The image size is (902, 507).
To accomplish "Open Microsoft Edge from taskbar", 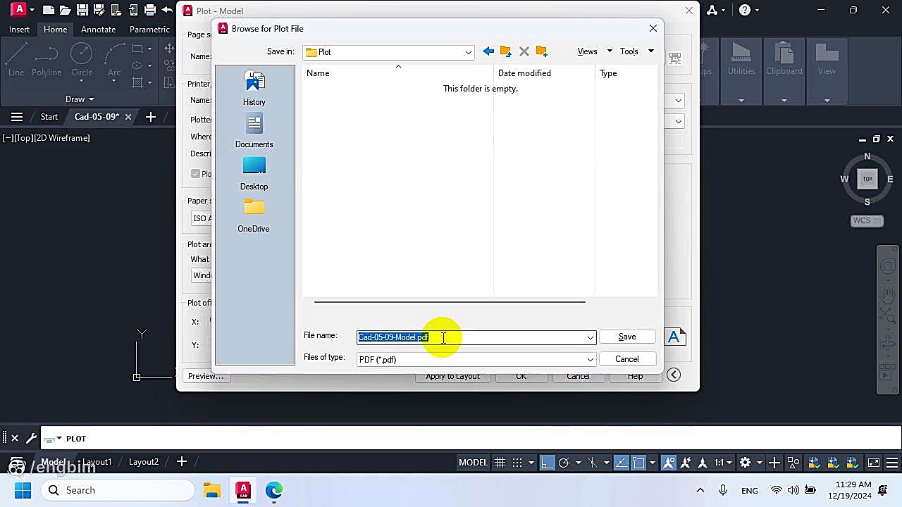I will pos(273,490).
